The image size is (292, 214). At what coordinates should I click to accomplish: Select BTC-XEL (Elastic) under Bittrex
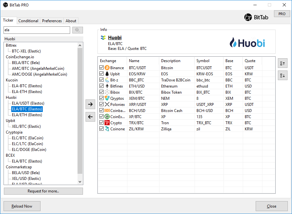[26, 51]
